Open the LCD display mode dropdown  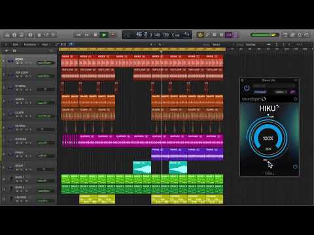(x=187, y=35)
